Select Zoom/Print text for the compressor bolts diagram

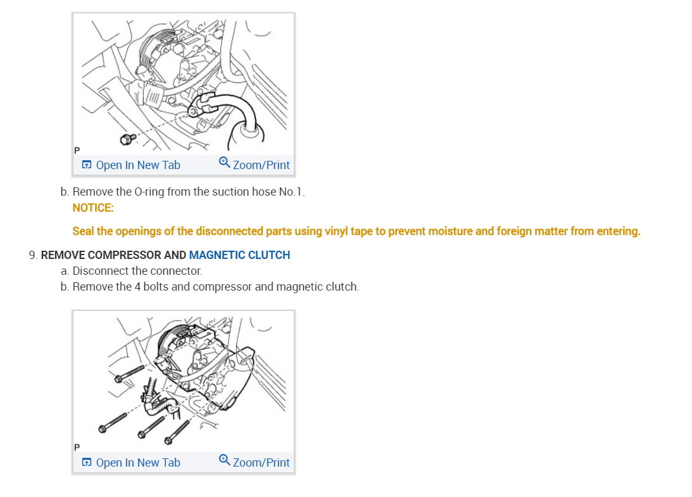(261, 463)
